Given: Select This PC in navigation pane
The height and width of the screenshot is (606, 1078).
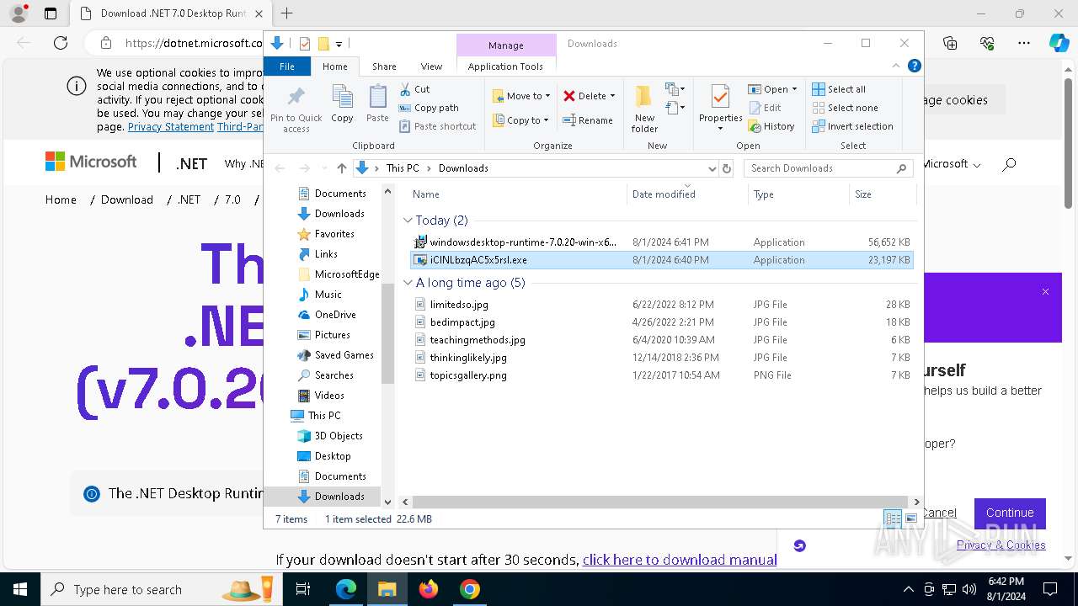Looking at the screenshot, I should pos(323,416).
